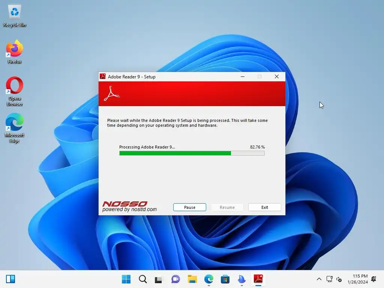Close the Adobe Reader 9 Setup window

[x=276, y=76]
